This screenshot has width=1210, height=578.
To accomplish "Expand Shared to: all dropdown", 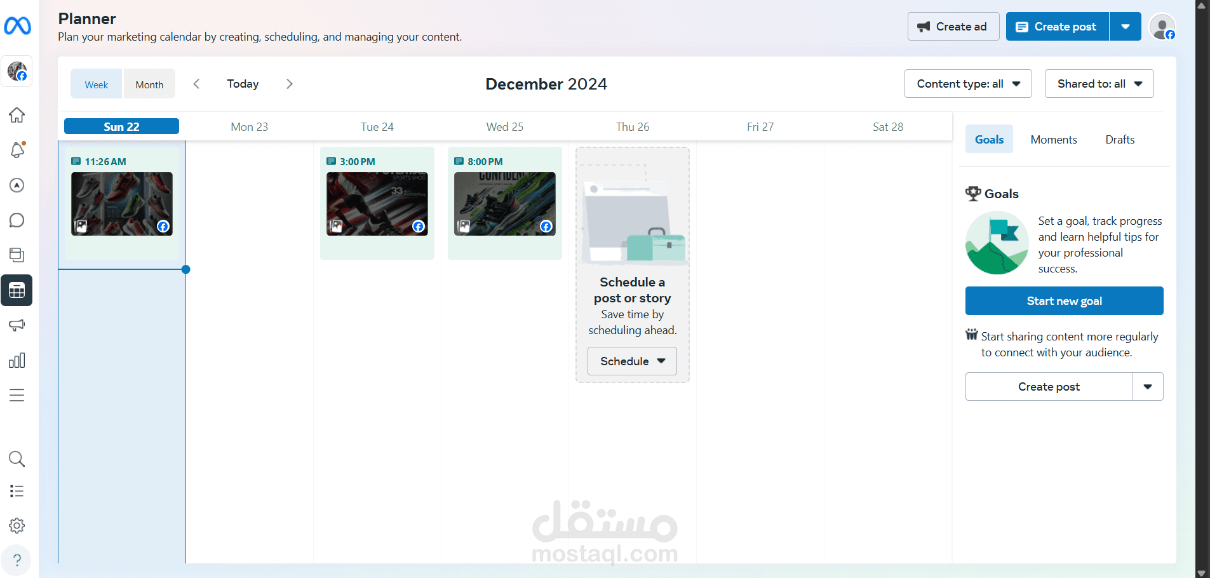I will click(1099, 84).
